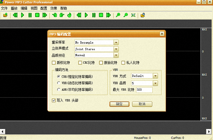Fast-forward with the second group's double-right arrow
This screenshot has height=140, width=213.
point(108,15)
